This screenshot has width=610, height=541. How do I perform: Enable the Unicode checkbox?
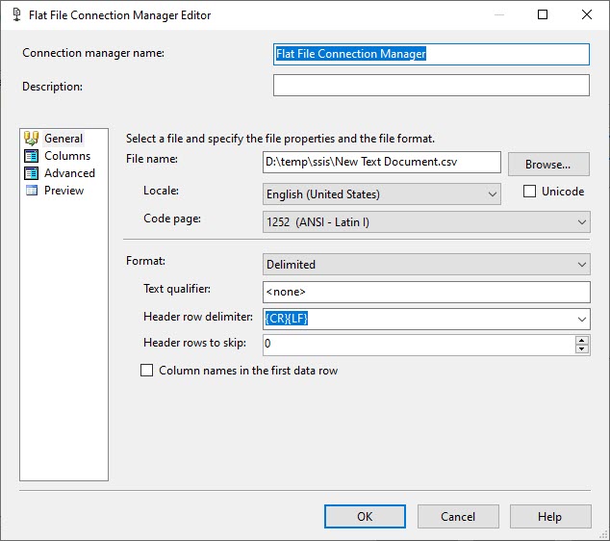tap(529, 192)
